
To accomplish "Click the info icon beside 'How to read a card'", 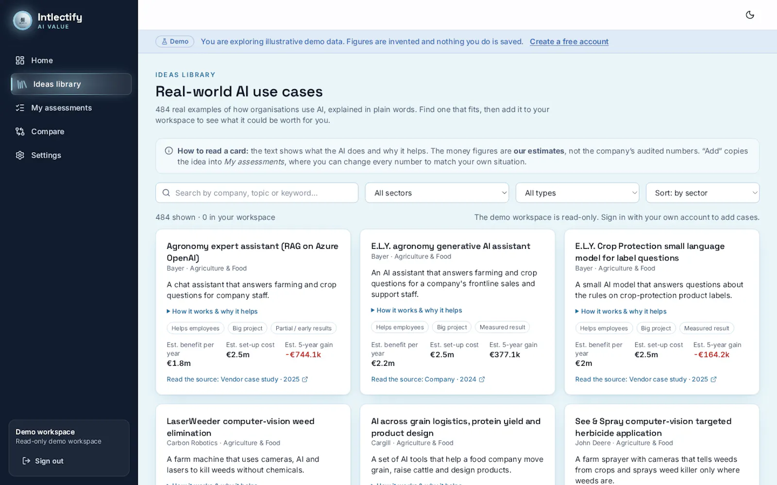I will pos(169,151).
